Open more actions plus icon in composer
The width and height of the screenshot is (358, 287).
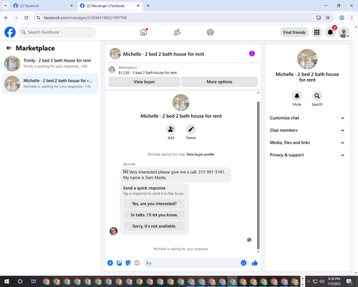click(110, 263)
